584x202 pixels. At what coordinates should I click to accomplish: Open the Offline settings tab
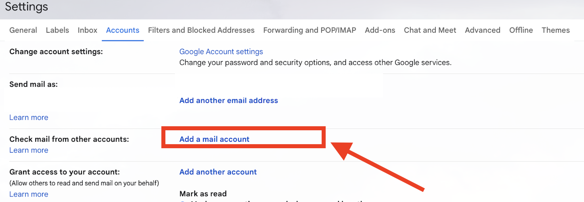coord(521,30)
